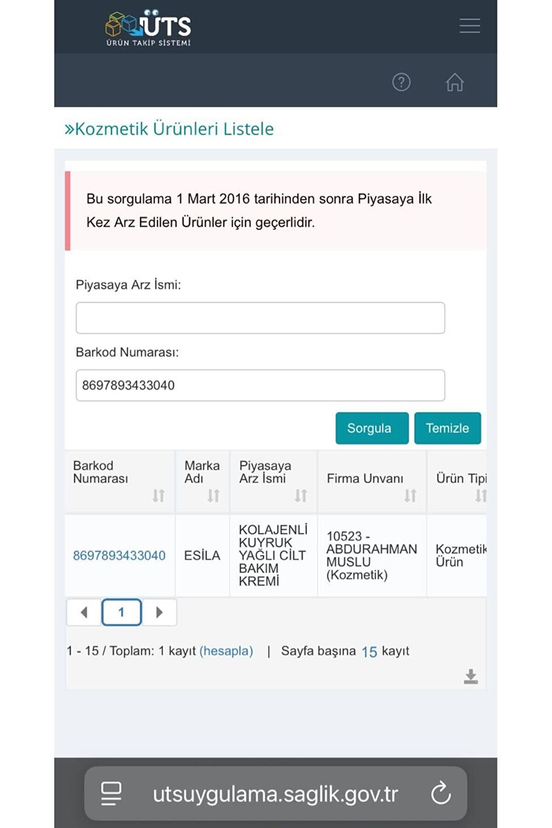
Task: Open the hamburger menu
Action: tap(470, 26)
